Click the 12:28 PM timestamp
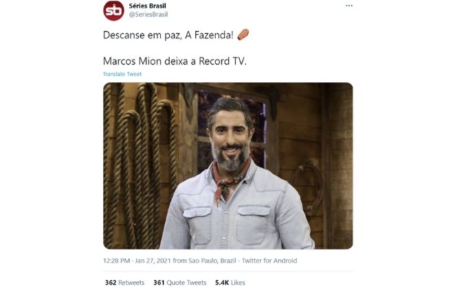The height and width of the screenshot is (288, 455). pos(116,261)
